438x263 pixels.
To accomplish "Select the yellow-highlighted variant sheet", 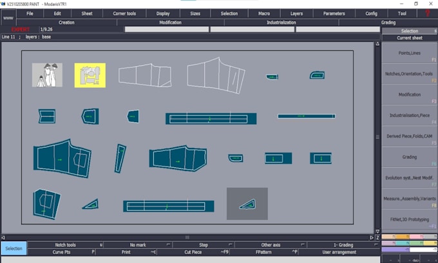I will pos(90,75).
